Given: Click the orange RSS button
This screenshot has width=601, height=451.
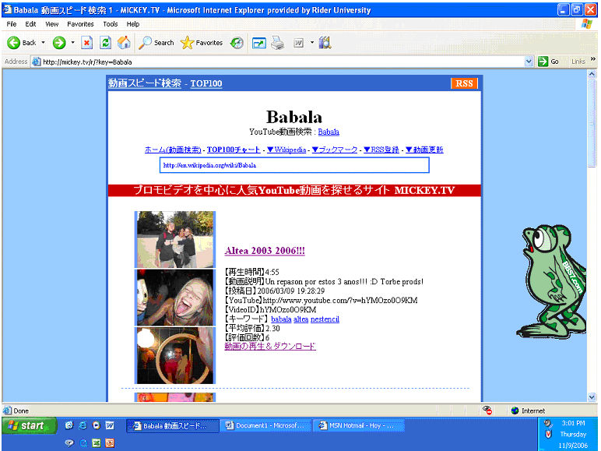Looking at the screenshot, I should (x=464, y=83).
